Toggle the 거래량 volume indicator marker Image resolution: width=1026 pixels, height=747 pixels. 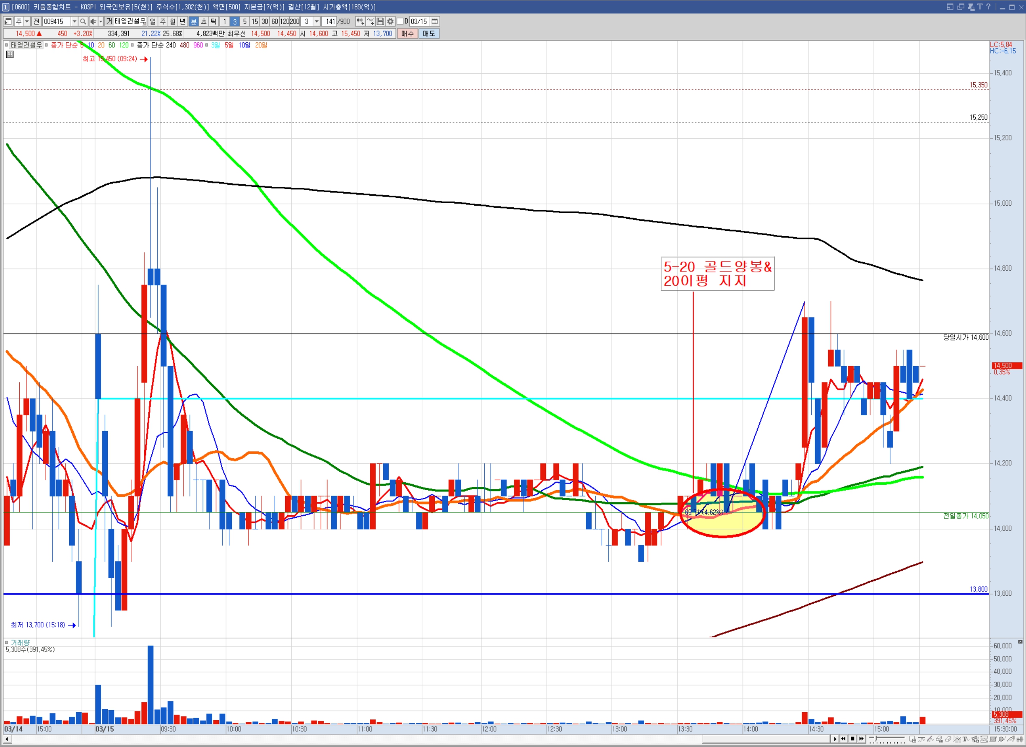6,642
